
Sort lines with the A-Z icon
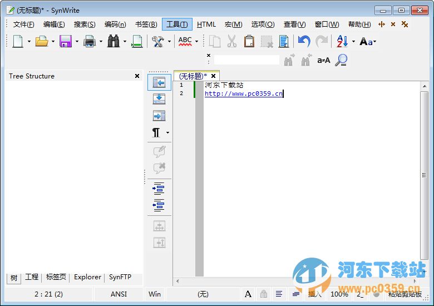[342, 42]
